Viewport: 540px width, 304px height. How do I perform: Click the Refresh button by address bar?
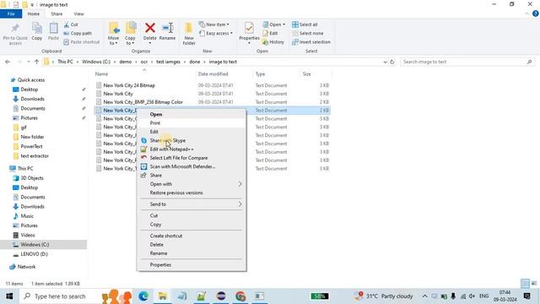pyautogui.click(x=391, y=62)
